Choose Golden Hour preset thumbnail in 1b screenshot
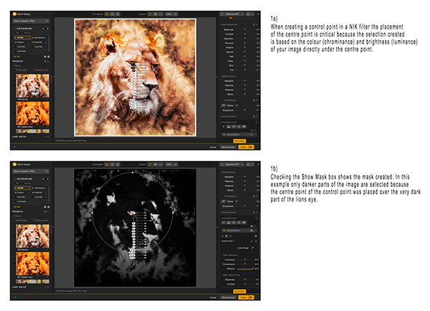This screenshot has height=311, width=430. [32, 264]
